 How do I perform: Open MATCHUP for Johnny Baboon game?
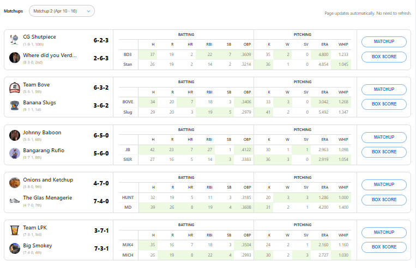[384, 137]
